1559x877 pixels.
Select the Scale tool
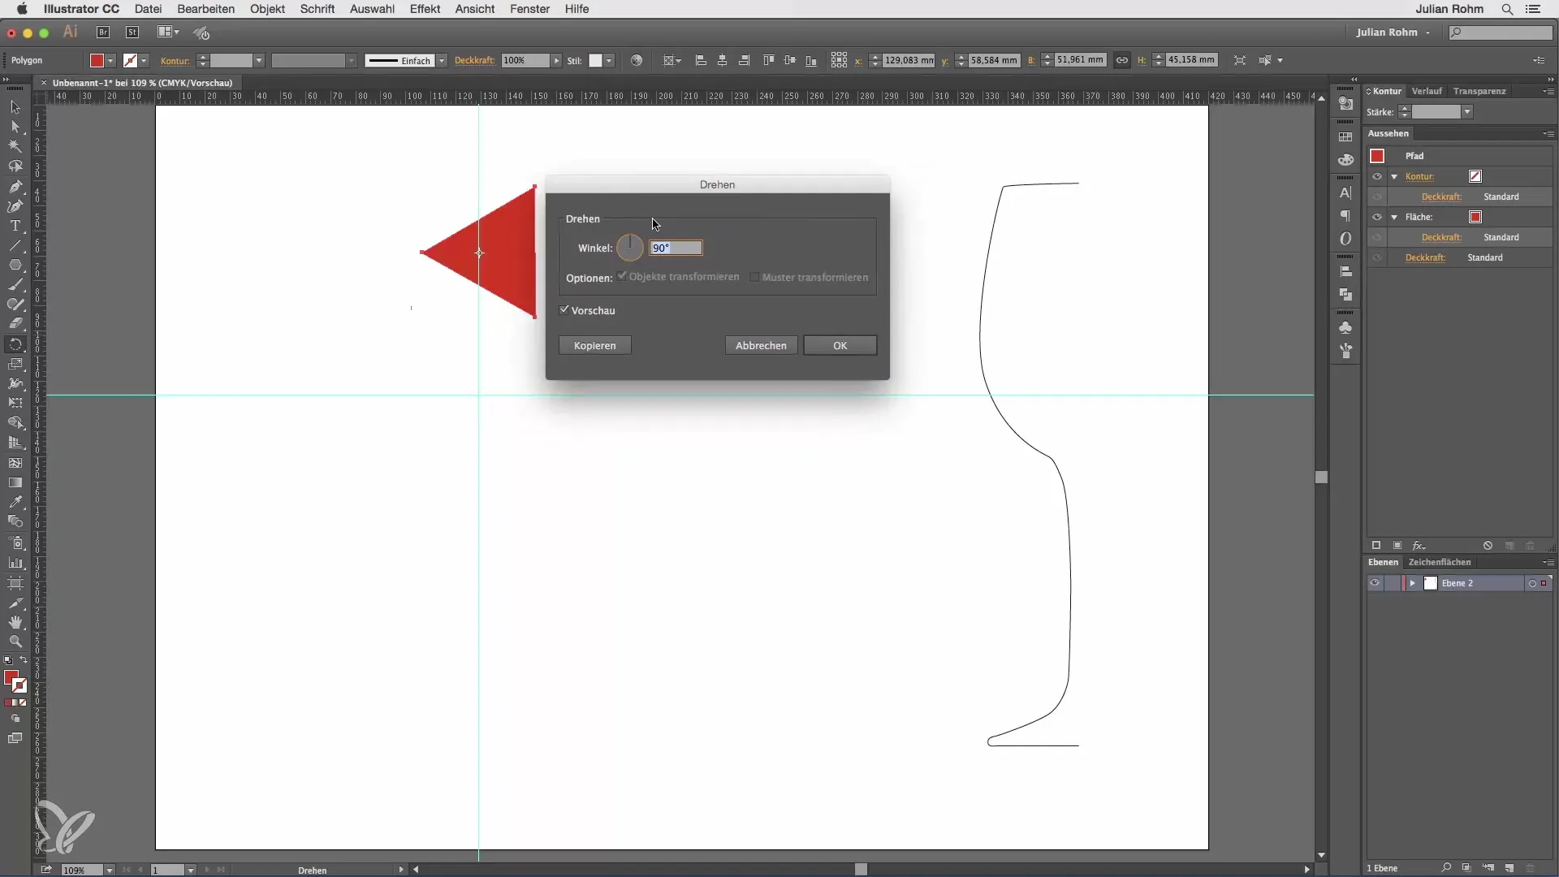pyautogui.click(x=15, y=364)
